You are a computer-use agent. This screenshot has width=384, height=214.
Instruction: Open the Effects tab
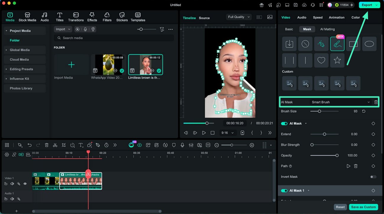pos(92,17)
